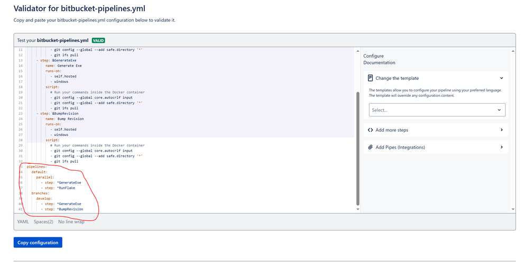Change indentation via Spaces(2)

click(x=43, y=221)
